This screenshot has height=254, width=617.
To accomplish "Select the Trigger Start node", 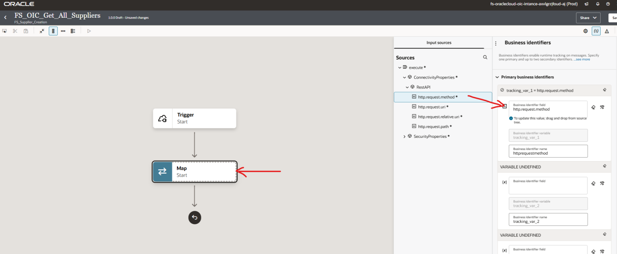I will [x=195, y=118].
